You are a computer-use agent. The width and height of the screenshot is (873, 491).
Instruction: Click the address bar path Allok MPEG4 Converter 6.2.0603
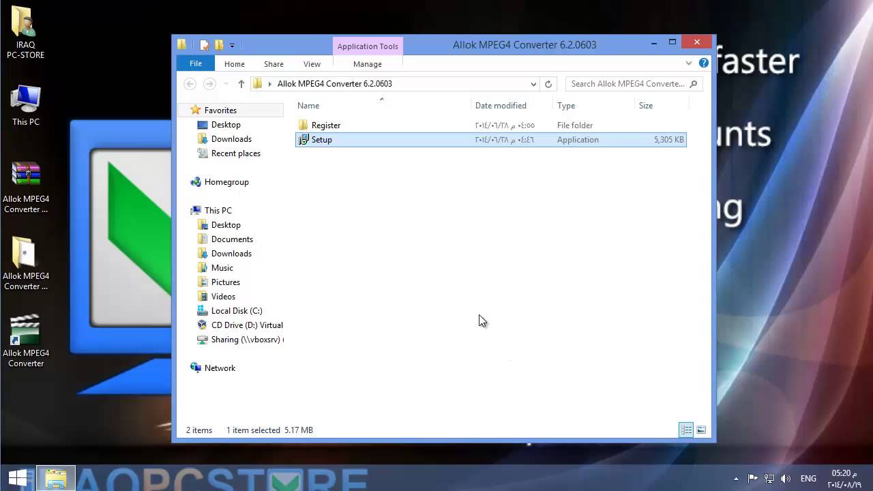pyautogui.click(x=335, y=84)
